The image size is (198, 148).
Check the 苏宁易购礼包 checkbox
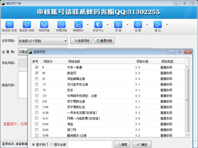(x=37, y=107)
